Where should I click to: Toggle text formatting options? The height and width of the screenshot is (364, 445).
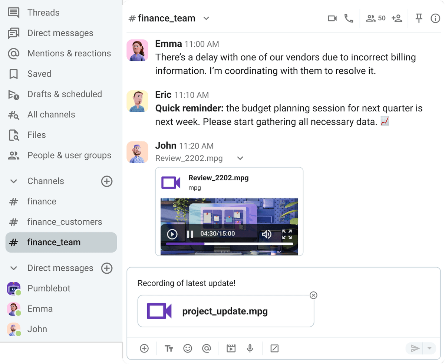(169, 348)
